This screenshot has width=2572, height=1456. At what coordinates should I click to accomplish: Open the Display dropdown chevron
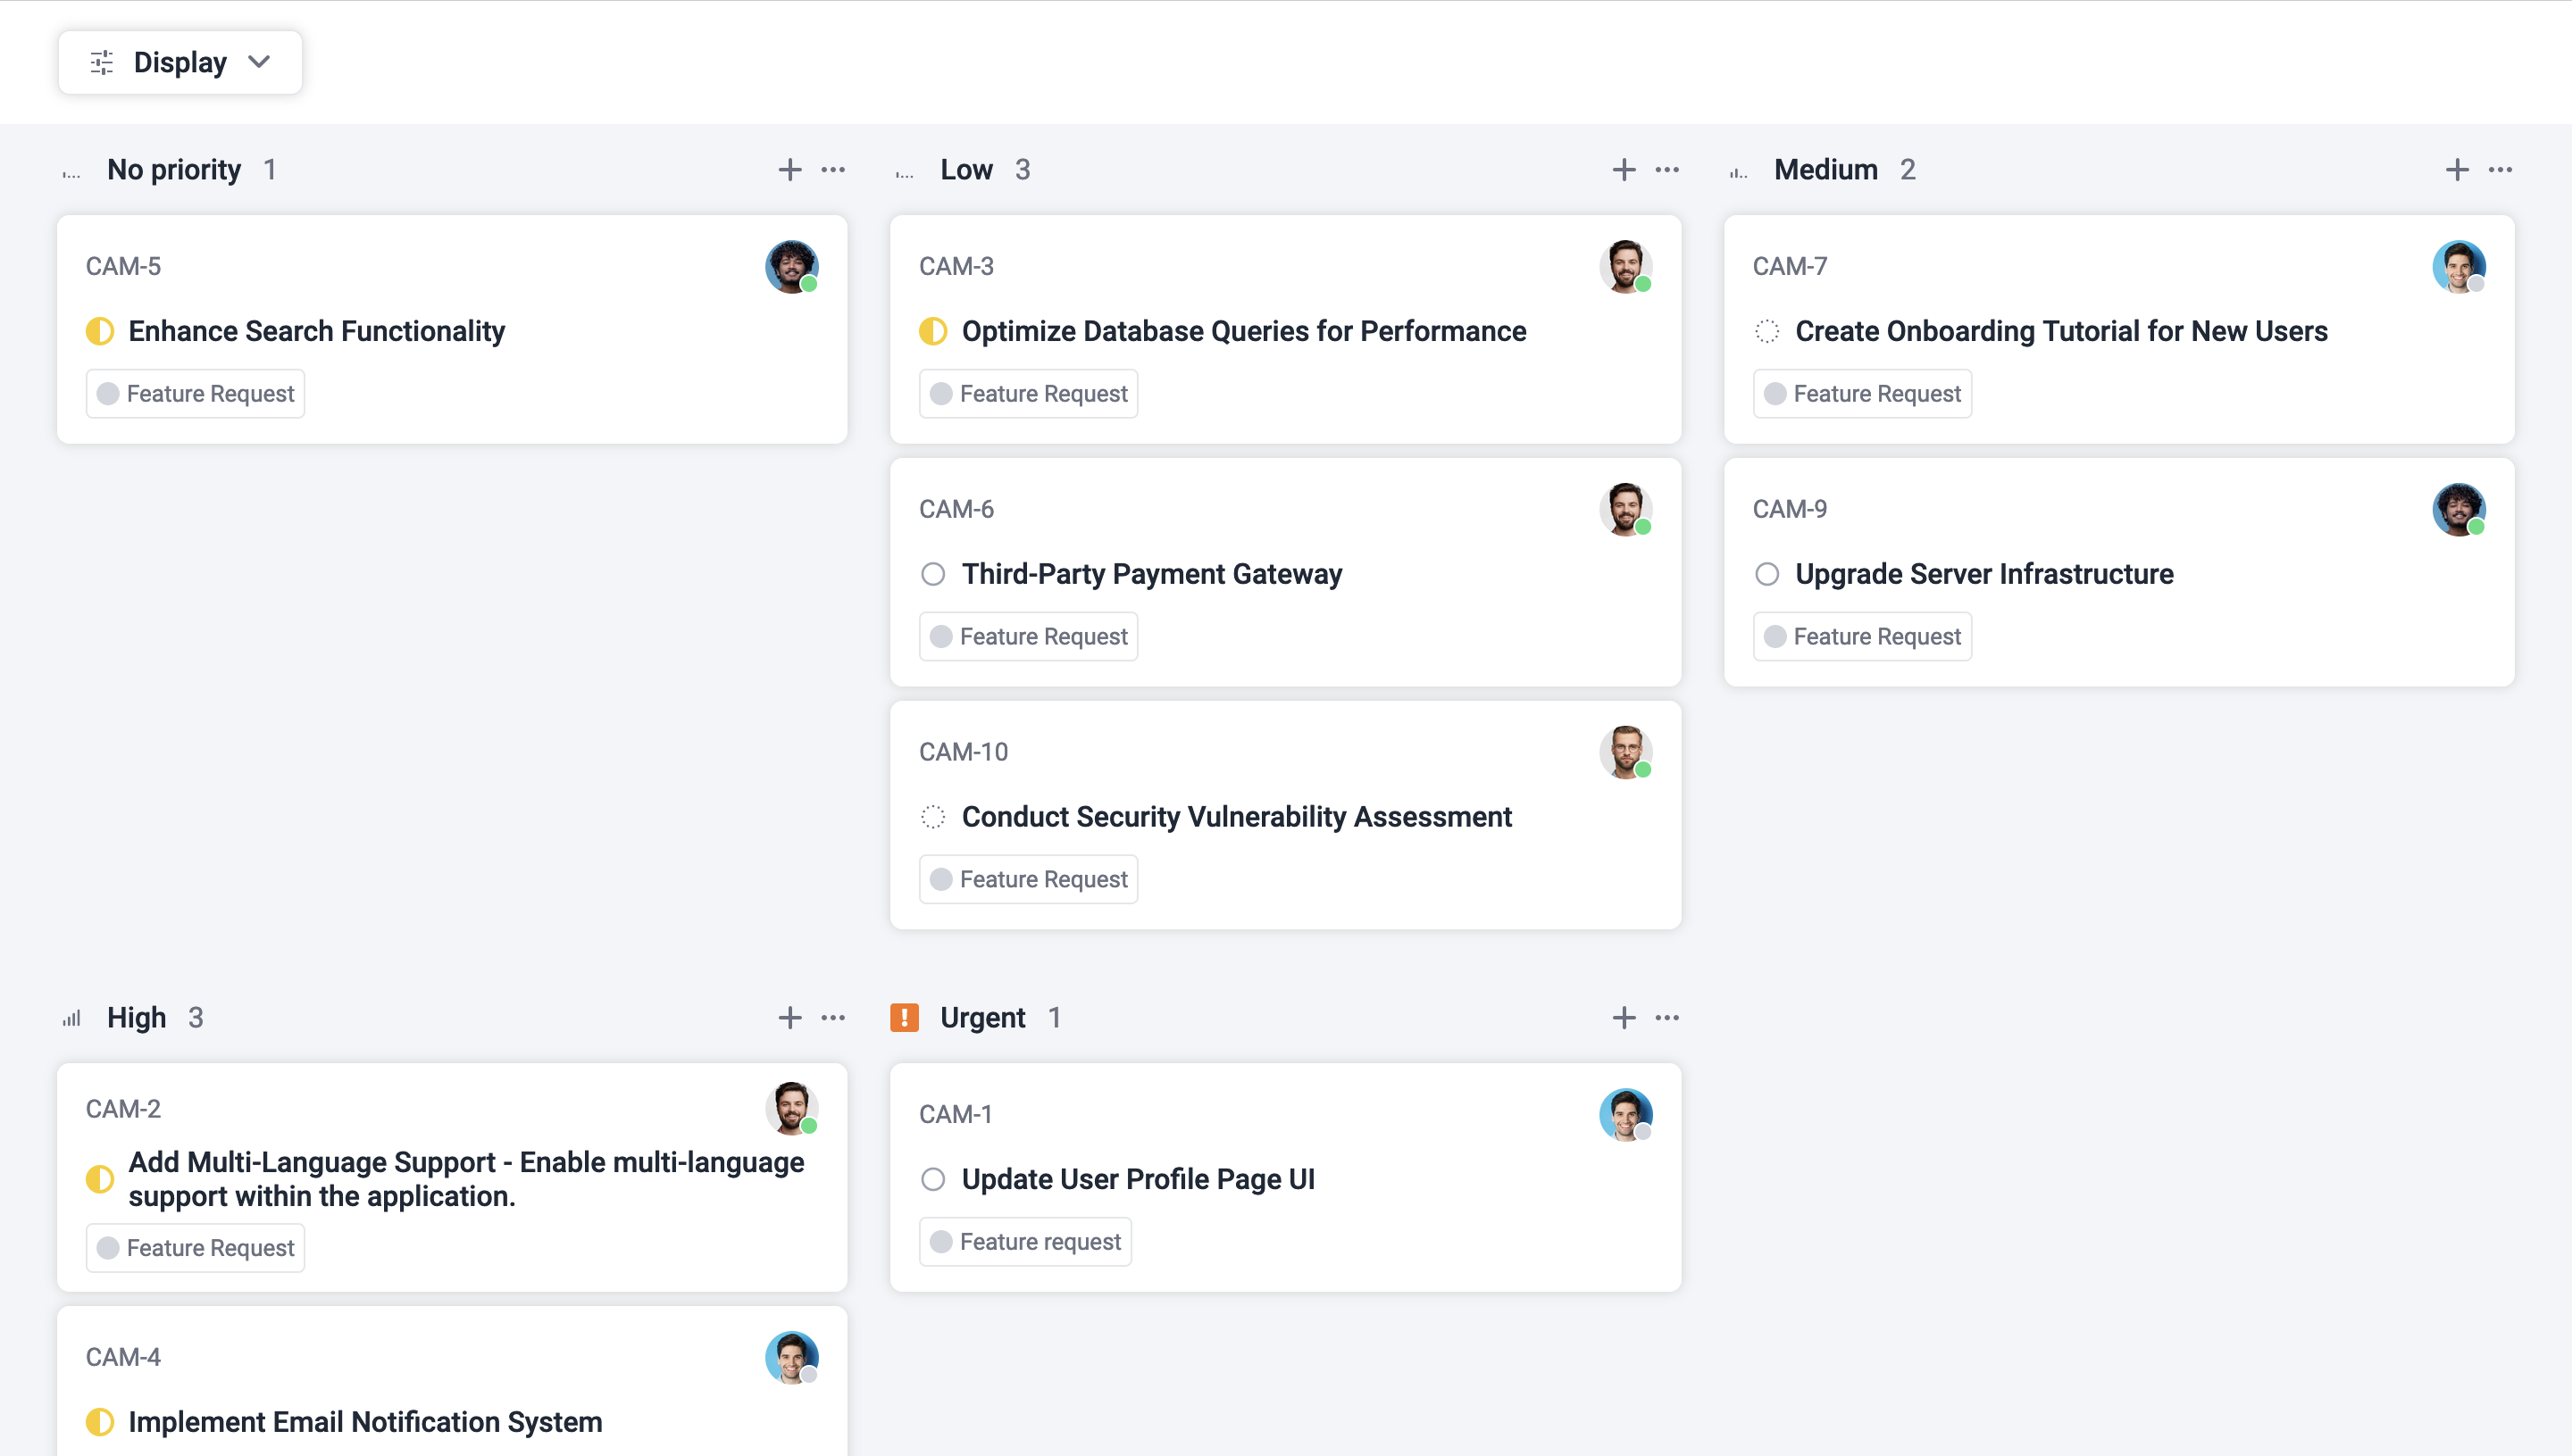pyautogui.click(x=259, y=61)
